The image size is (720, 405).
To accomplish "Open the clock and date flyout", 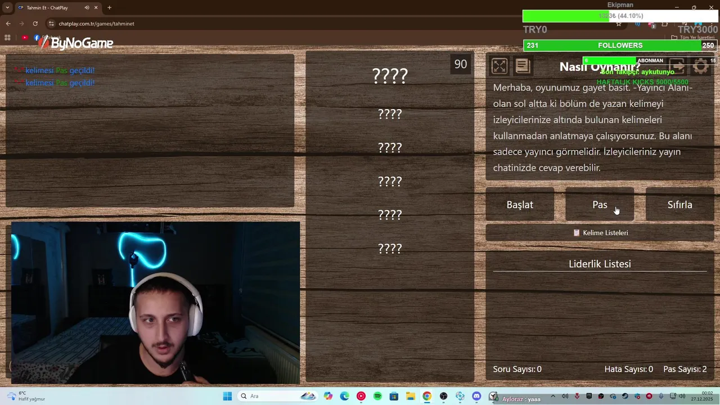I will pos(702,396).
